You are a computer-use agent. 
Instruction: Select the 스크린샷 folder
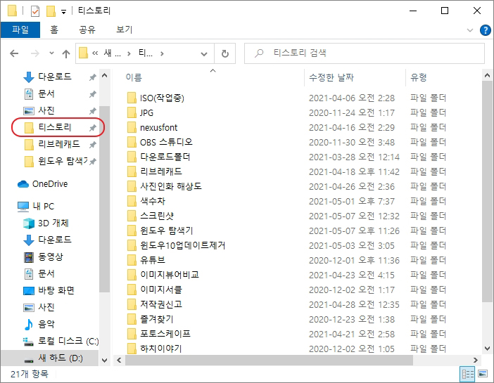click(x=157, y=216)
